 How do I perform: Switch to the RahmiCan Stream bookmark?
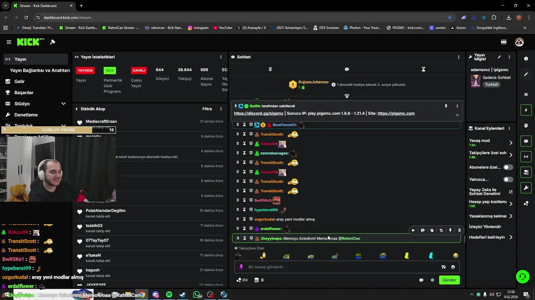(x=120, y=28)
